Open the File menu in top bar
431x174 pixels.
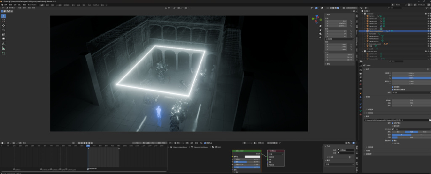(5, 5)
